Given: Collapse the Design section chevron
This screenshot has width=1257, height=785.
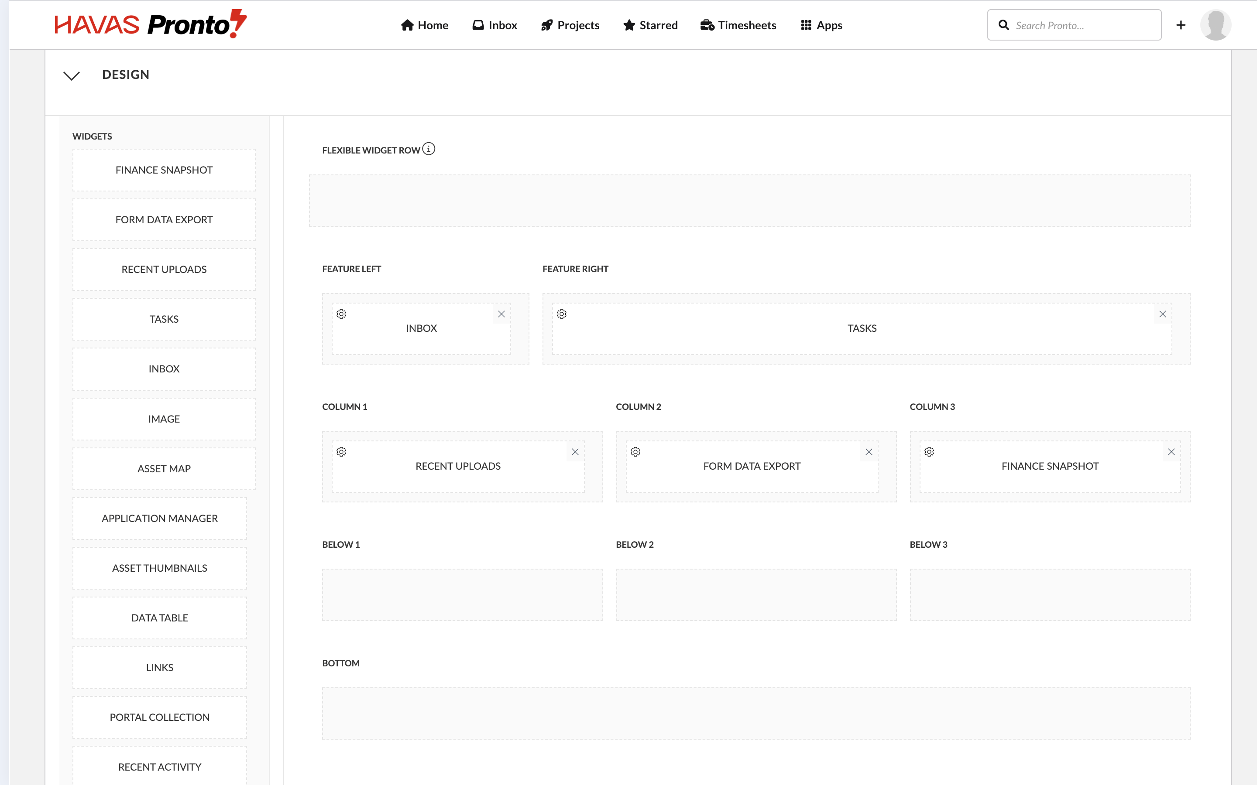Looking at the screenshot, I should tap(71, 76).
